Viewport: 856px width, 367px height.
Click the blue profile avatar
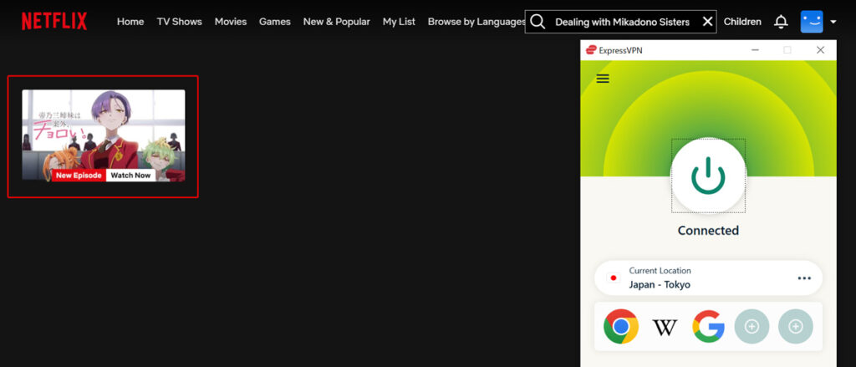point(812,22)
